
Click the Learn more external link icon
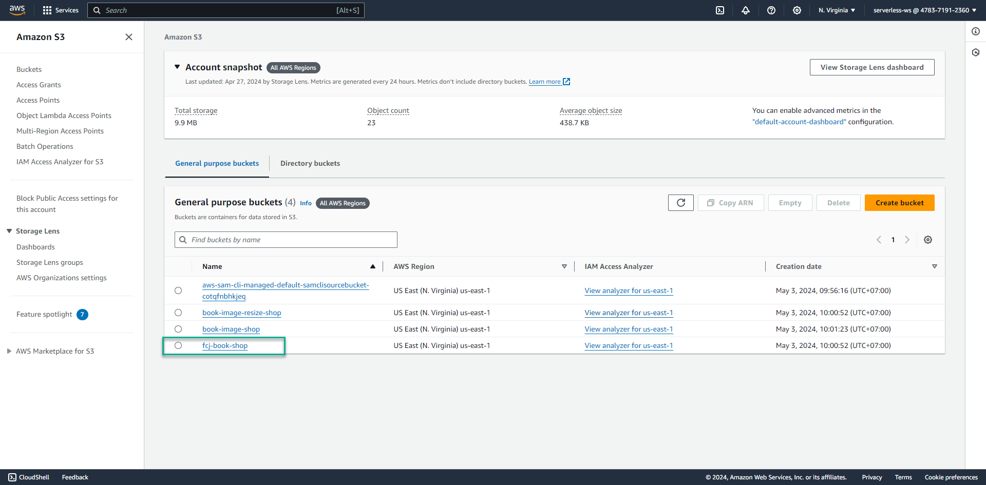point(566,82)
